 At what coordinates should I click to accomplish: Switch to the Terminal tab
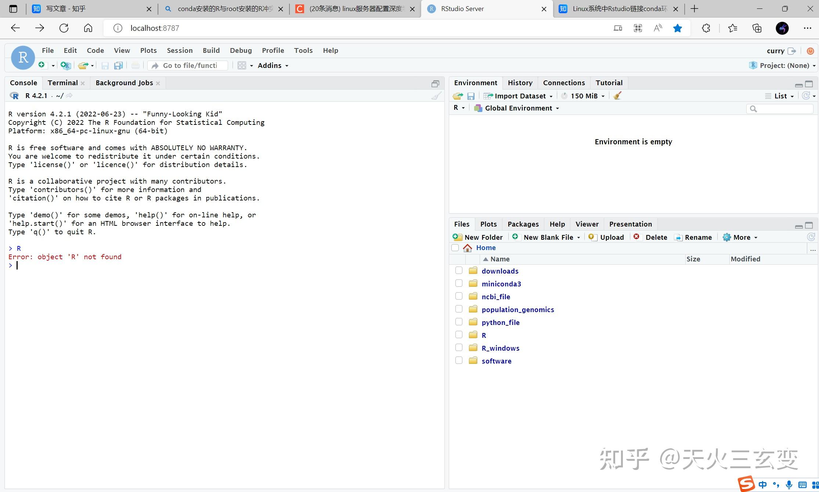pos(62,83)
